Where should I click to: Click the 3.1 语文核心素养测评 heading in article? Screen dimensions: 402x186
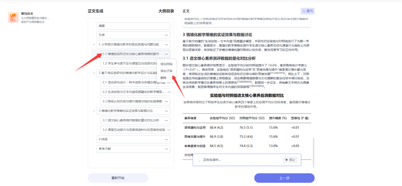pos(219,58)
